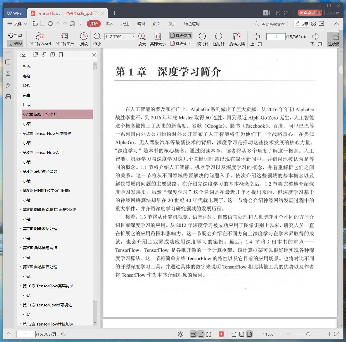346x342 pixels.
Task: Open the settings gear icon
Action: point(314,24)
